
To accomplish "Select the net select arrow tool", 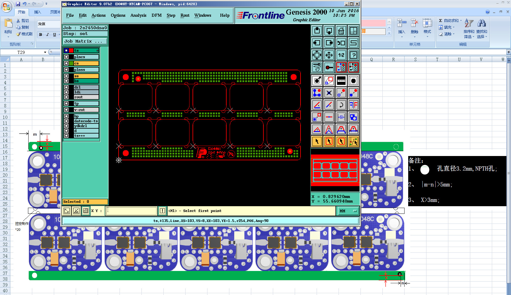I will [x=353, y=141].
